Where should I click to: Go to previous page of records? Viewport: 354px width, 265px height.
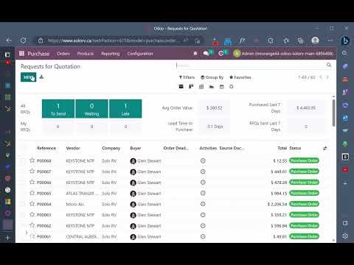click(x=321, y=77)
